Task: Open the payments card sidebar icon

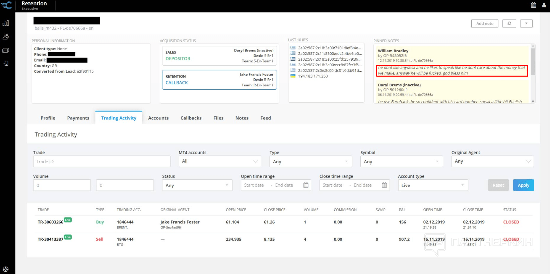Action: tap(6, 50)
